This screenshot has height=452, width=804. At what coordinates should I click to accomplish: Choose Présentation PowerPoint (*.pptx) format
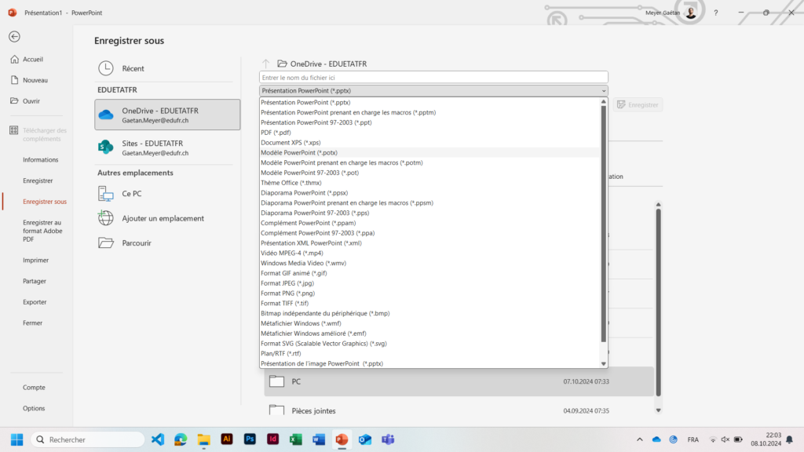click(x=429, y=103)
